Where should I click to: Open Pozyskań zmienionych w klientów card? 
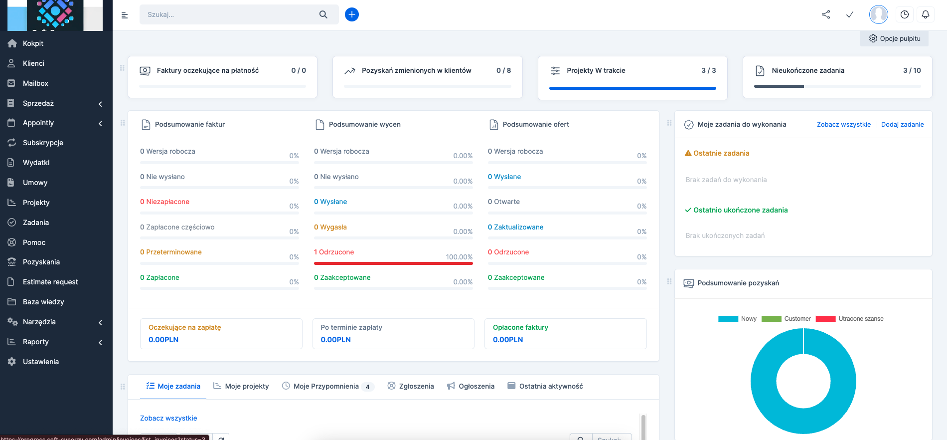pyautogui.click(x=428, y=77)
